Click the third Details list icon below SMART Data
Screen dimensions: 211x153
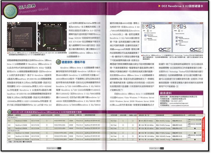(x=176, y=44)
